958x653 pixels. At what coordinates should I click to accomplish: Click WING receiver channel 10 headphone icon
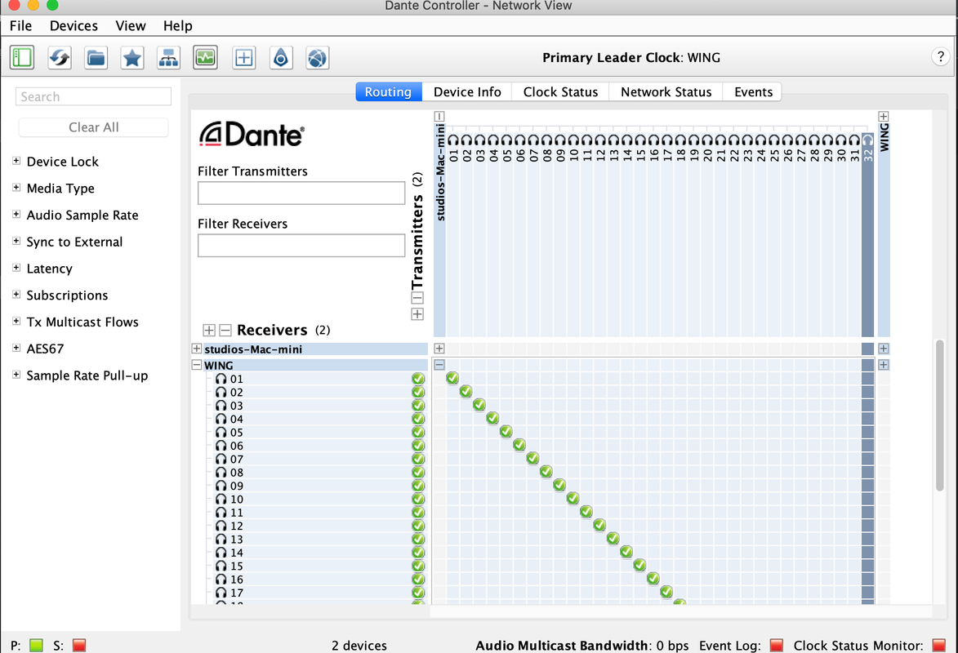tap(221, 499)
